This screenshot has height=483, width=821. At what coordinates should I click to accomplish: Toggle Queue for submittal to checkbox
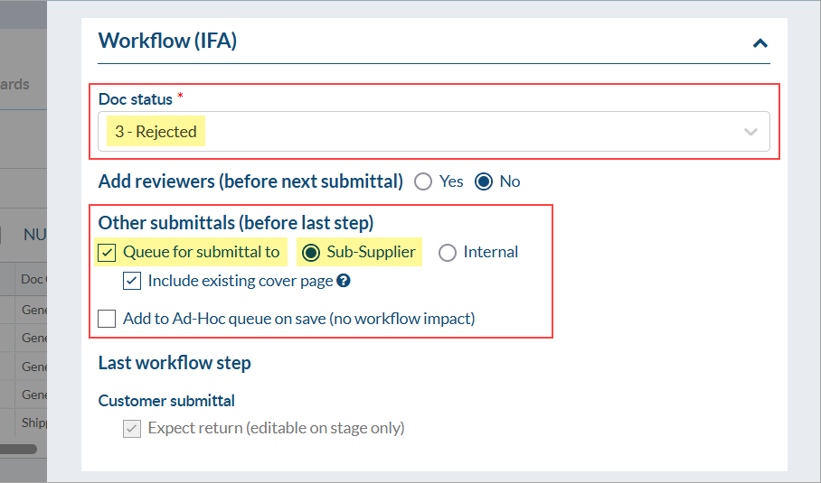[108, 252]
